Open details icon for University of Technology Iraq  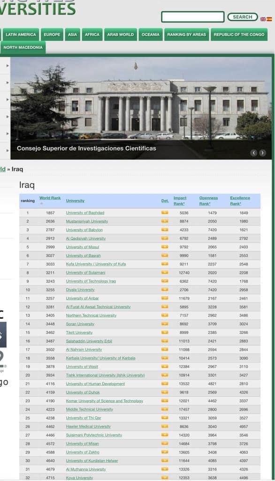165,281
